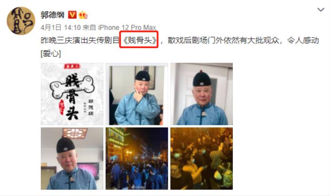Open the 贱骨头 bone poster thumbnail
The image size is (330, 196).
tap(72, 94)
